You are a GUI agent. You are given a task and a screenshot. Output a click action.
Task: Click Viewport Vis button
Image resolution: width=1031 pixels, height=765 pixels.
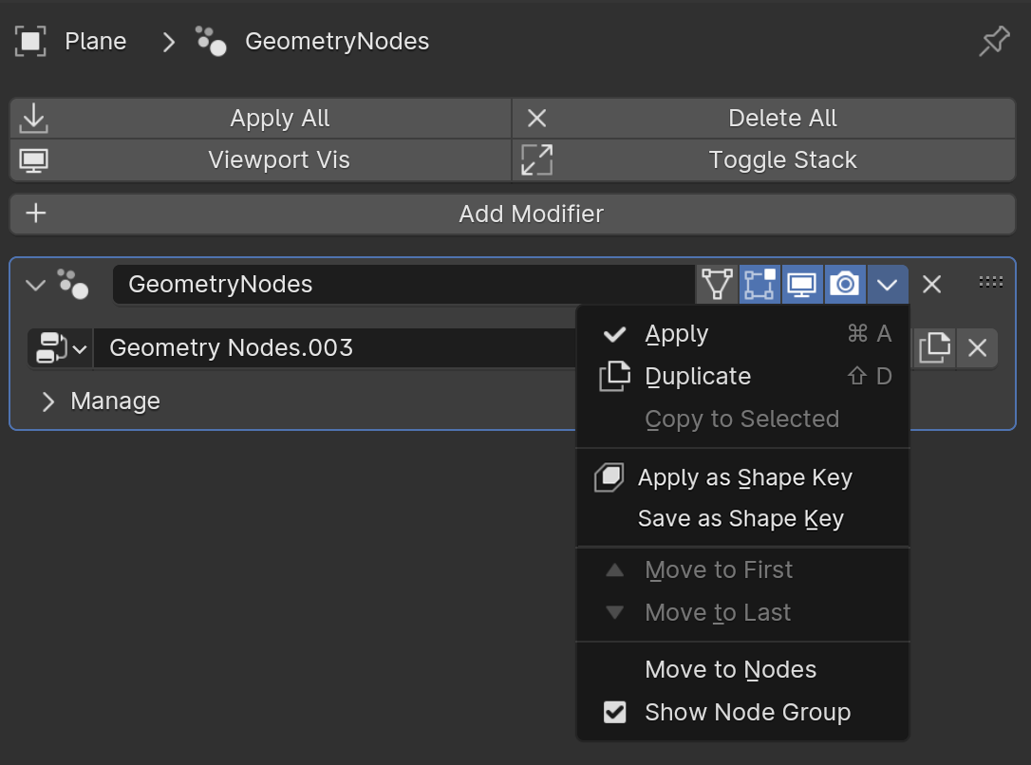pyautogui.click(x=260, y=159)
